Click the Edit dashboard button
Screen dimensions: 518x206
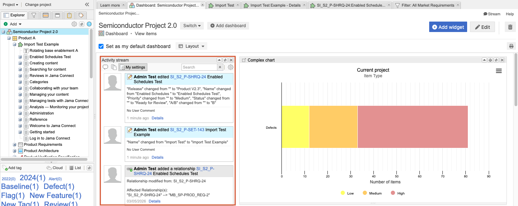pyautogui.click(x=482, y=27)
